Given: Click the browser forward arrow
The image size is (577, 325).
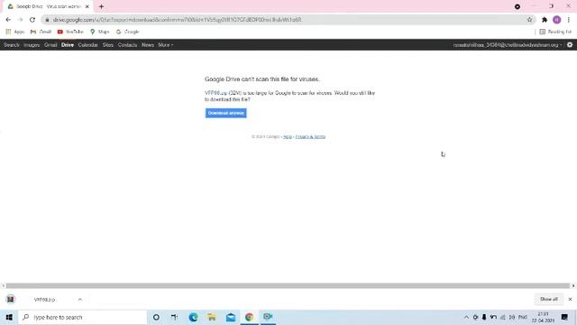Looking at the screenshot, I should 20,20.
